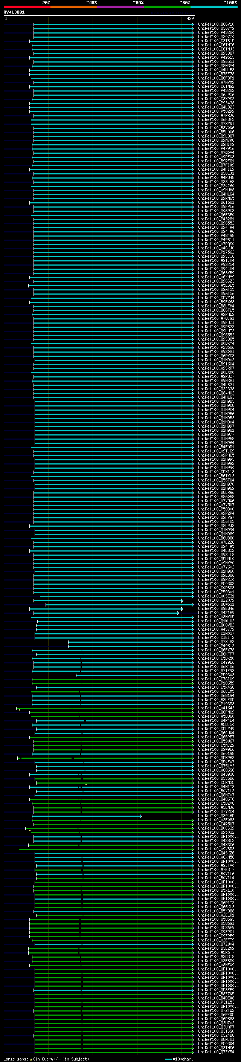The height and width of the screenshot is (1062, 241).
Task: Click the UniRef100_Q7ZTW2 hit label
Action: tap(216, 1010)
